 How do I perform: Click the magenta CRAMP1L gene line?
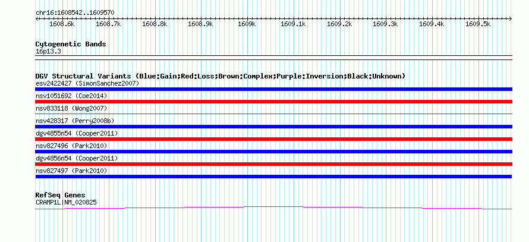[273, 208]
